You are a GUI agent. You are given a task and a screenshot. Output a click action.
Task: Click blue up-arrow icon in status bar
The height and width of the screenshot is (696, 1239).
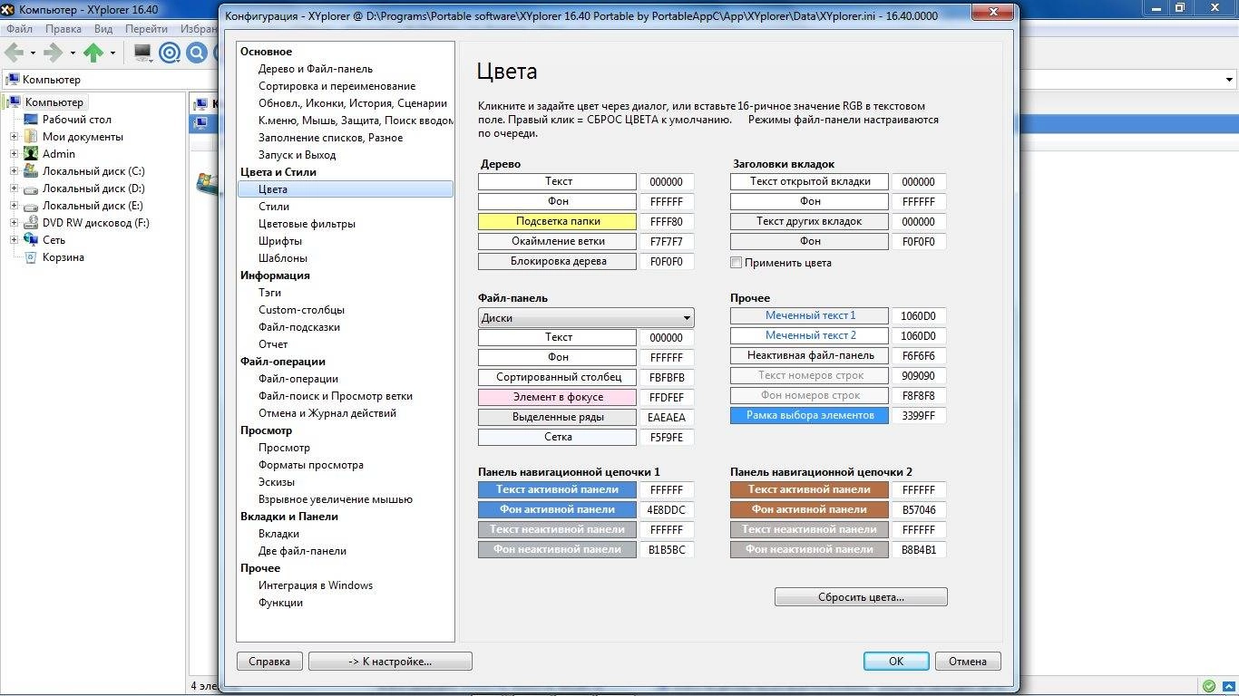click(x=1228, y=686)
